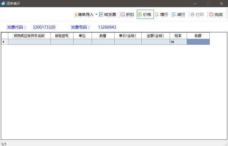Viewport: 228px width, 146px height.
Task: Click the 折扣 discount icon
Action: [x=123, y=14]
